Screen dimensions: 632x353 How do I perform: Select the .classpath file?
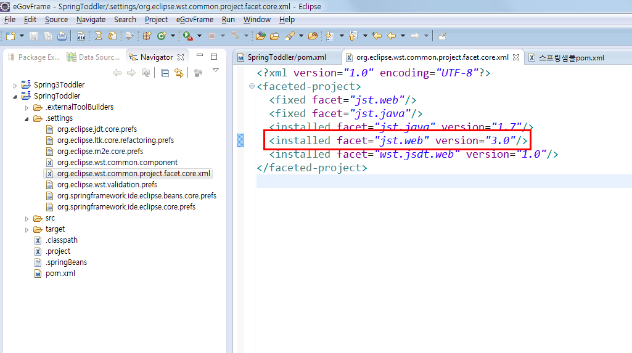[61, 240]
